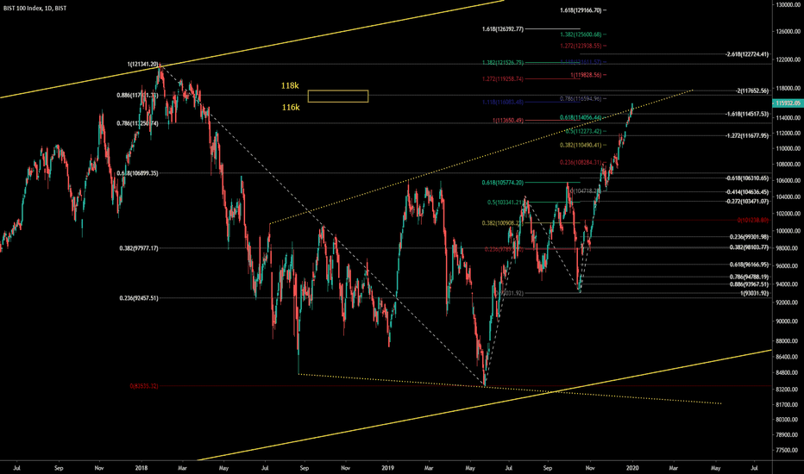
Task: Select label -0.618(106310.65)
Action: [748, 178]
